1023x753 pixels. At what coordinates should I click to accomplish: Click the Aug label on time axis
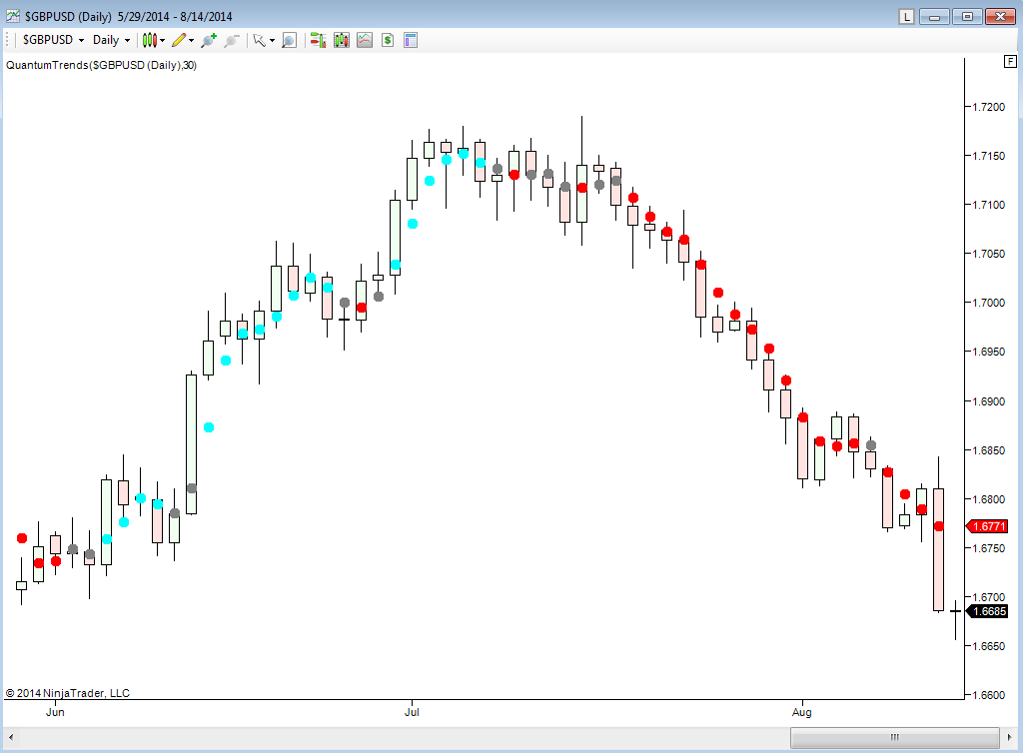coord(802,712)
